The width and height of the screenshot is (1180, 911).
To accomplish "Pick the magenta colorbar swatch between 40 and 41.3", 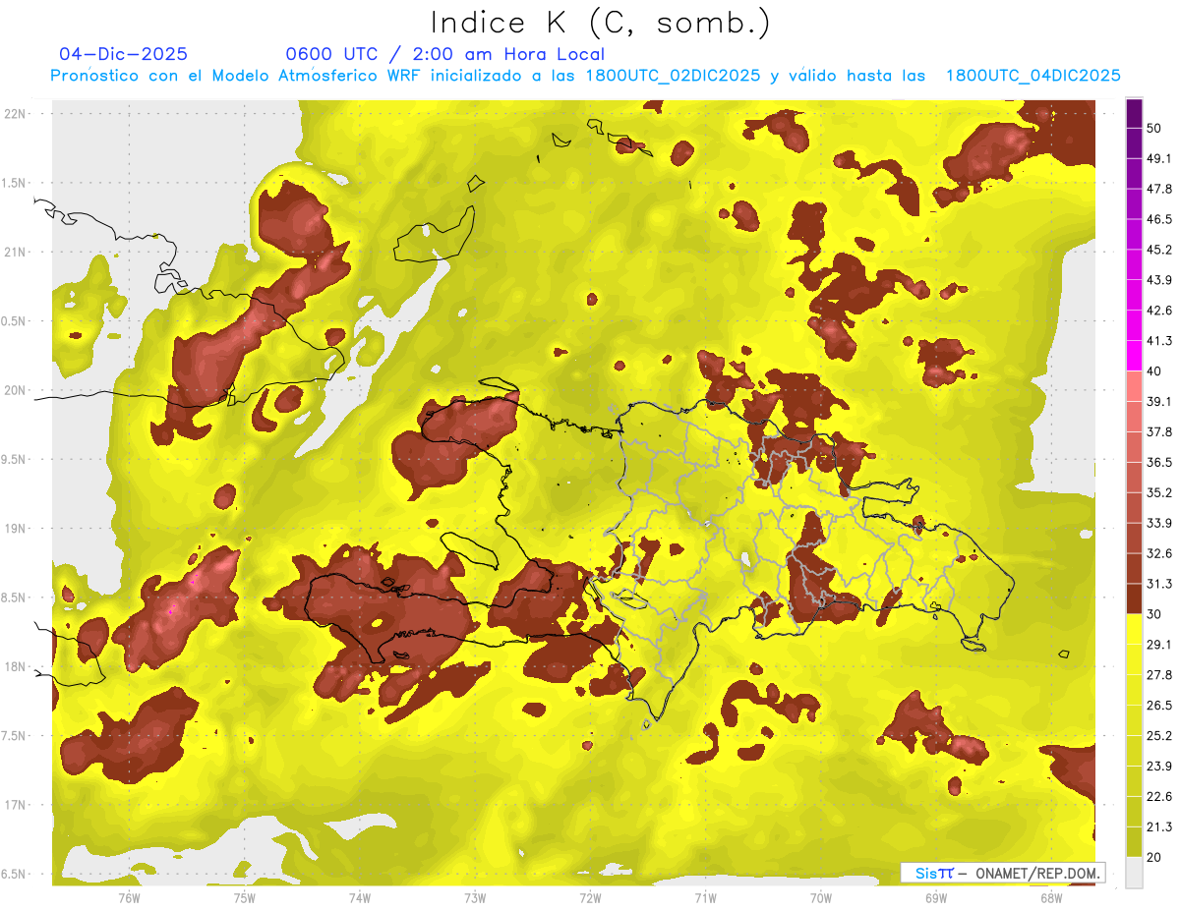I will tap(1134, 357).
